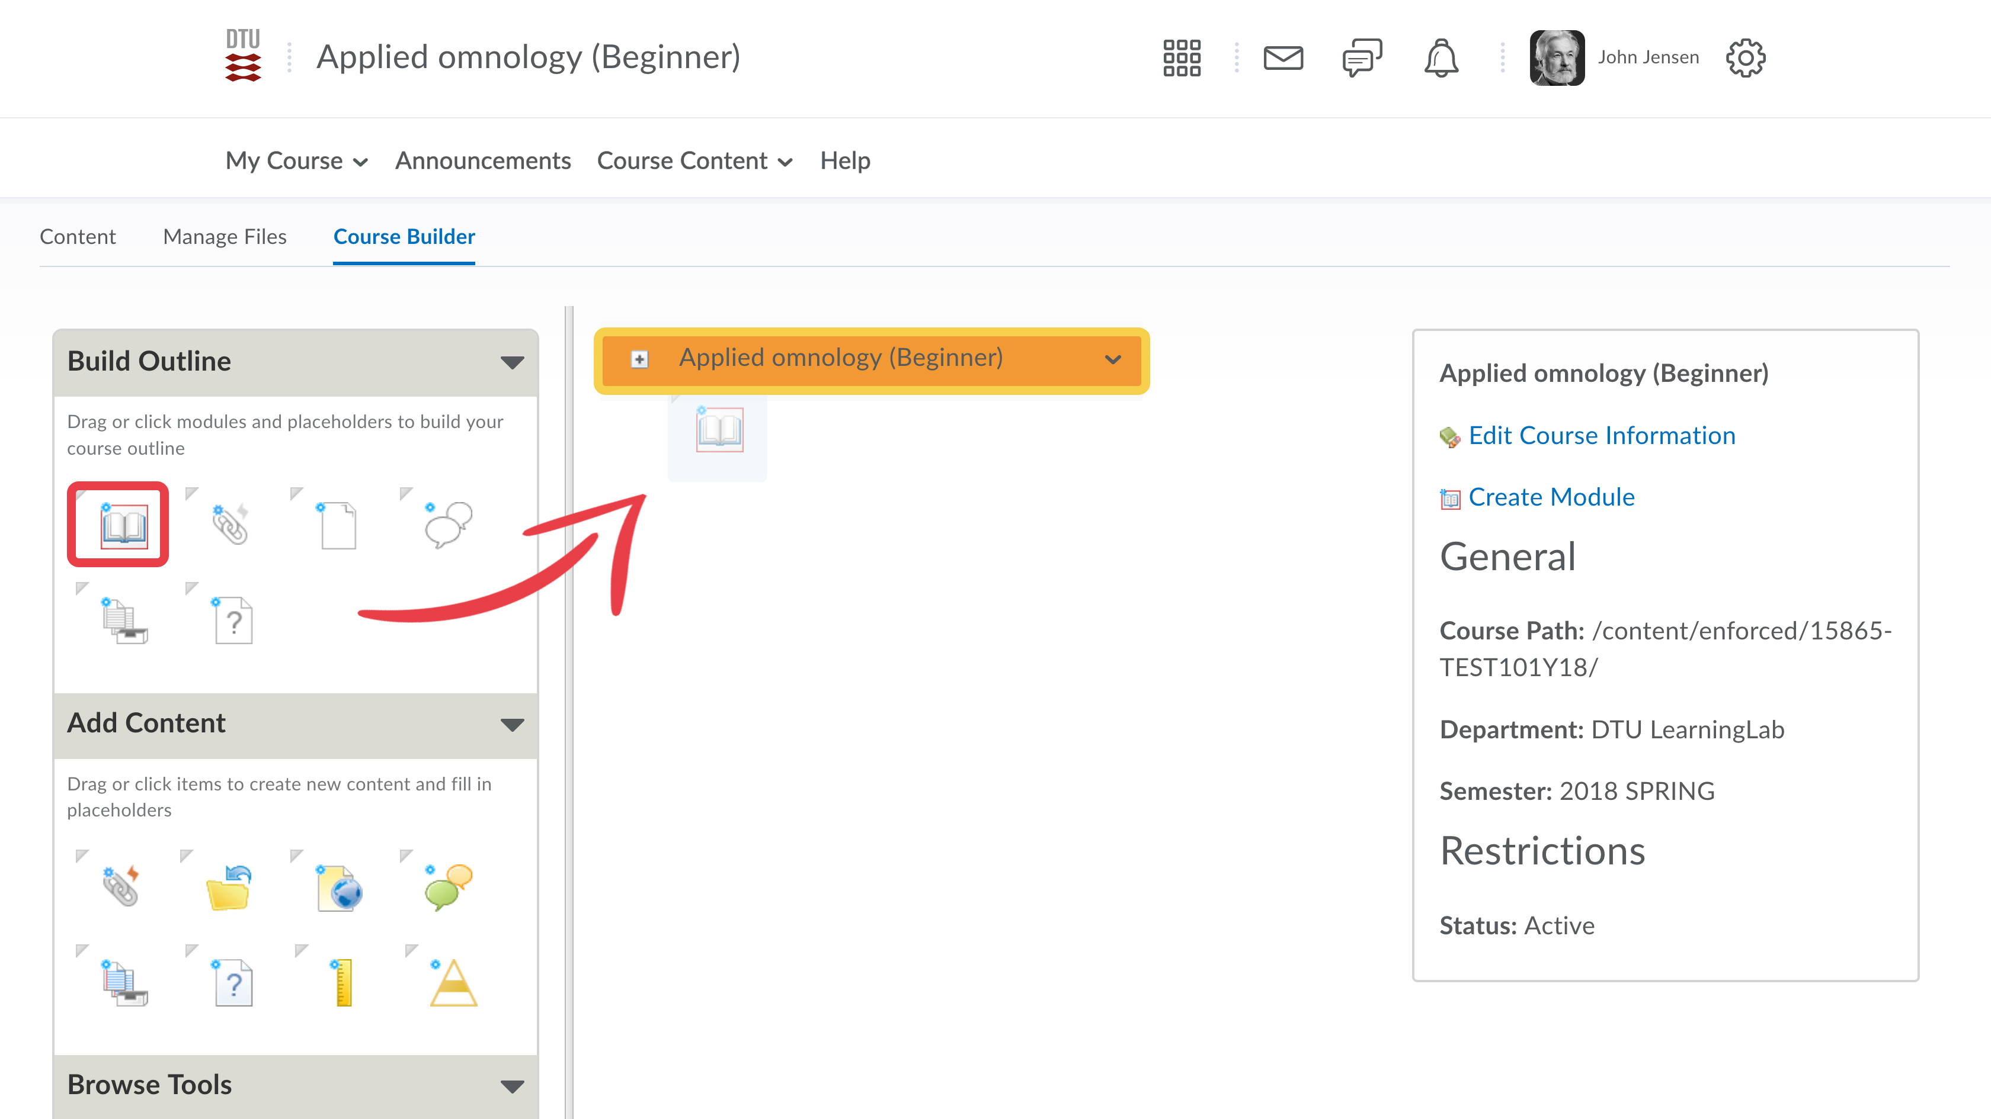
Task: Click the Edit Course Information link
Action: tap(1602, 436)
